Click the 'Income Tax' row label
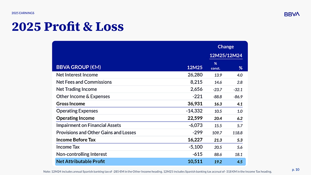The width and height of the screenshot is (311, 175). (x=68, y=147)
